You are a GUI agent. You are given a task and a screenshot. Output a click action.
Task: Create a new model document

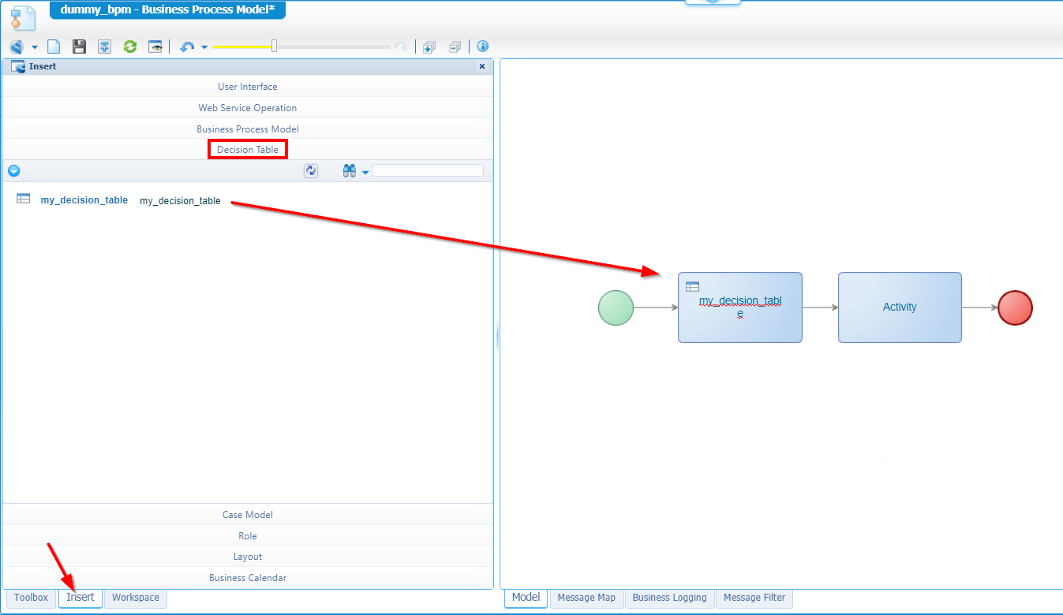(x=53, y=47)
